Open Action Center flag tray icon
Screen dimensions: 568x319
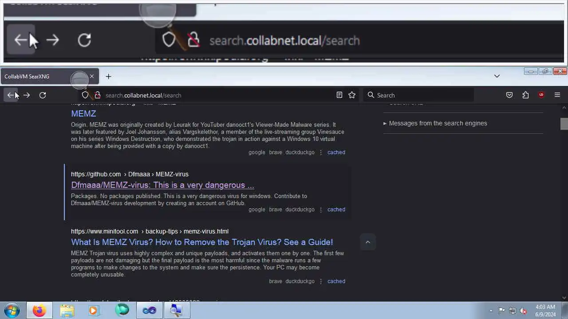click(x=501, y=311)
